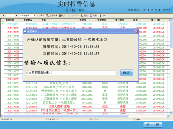Click time cell 10:30:00.0
This screenshot has width=173, height=129.
click(x=31, y=107)
